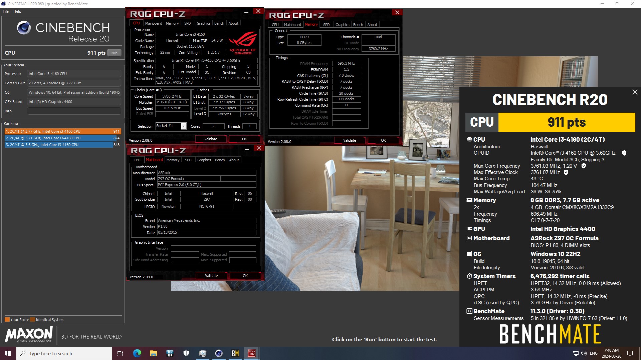The image size is (641, 360).
Task: Switch to CPU tab in Mainboard CPU-Z window
Action: click(137, 160)
